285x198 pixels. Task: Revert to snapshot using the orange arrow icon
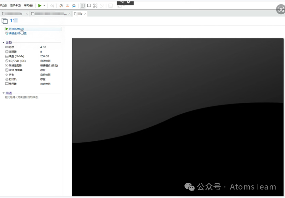pyautogui.click(x=67, y=6)
